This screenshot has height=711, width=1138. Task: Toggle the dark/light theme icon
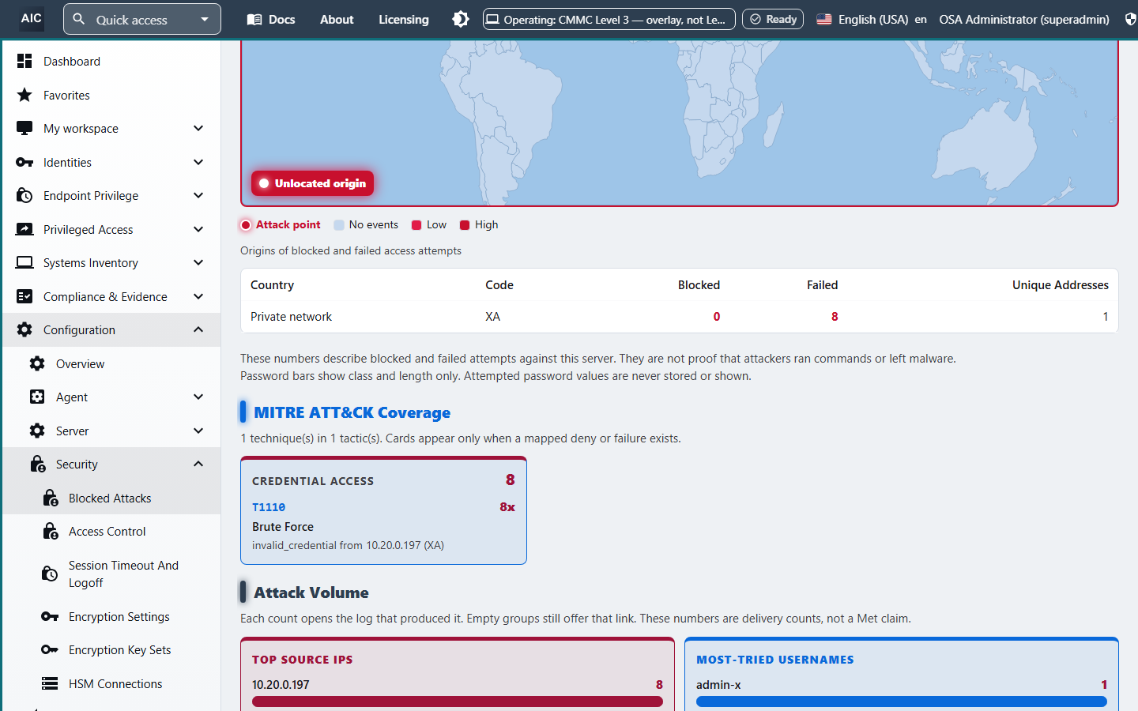point(461,19)
